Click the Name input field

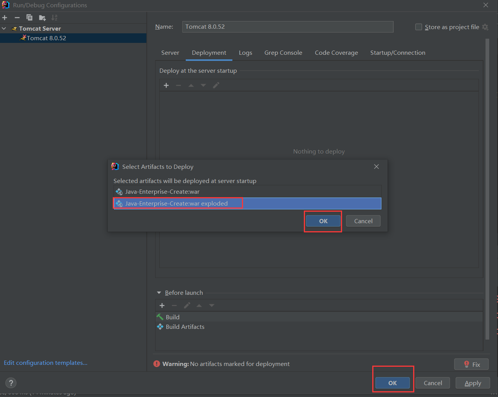[x=287, y=27]
